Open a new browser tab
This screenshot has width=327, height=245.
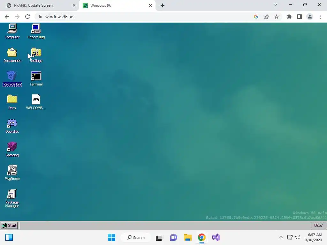point(163,5)
